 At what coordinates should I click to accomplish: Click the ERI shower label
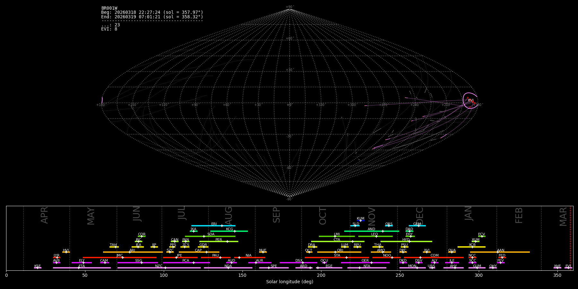(x=214, y=224)
